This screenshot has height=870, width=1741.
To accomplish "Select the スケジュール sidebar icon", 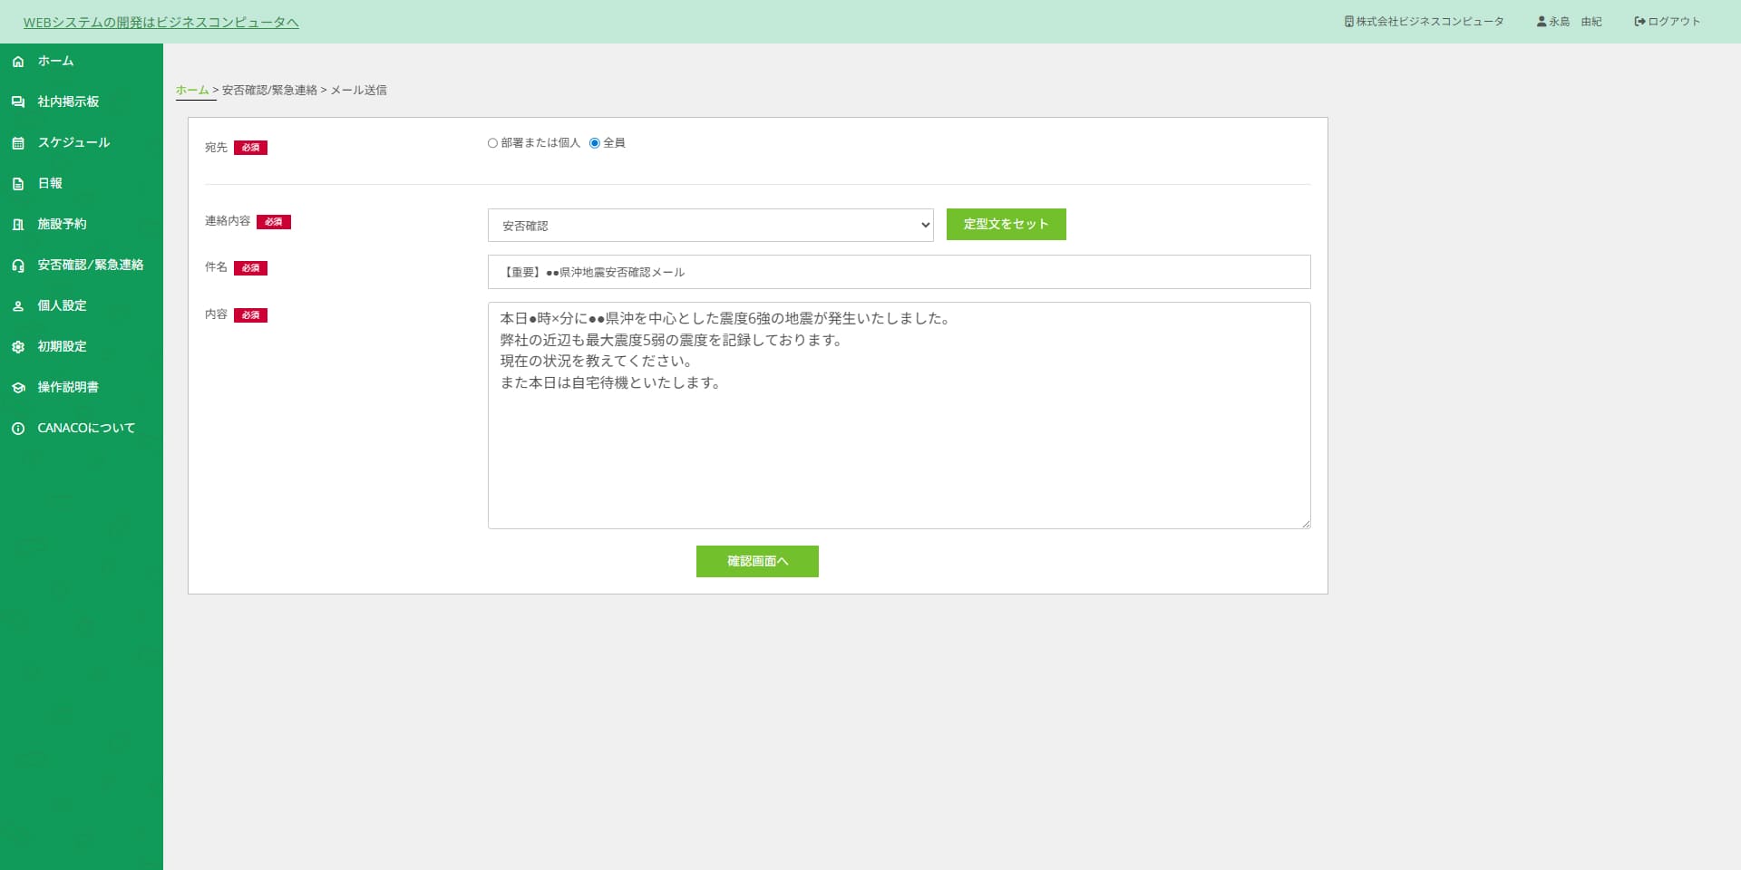I will tap(18, 142).
